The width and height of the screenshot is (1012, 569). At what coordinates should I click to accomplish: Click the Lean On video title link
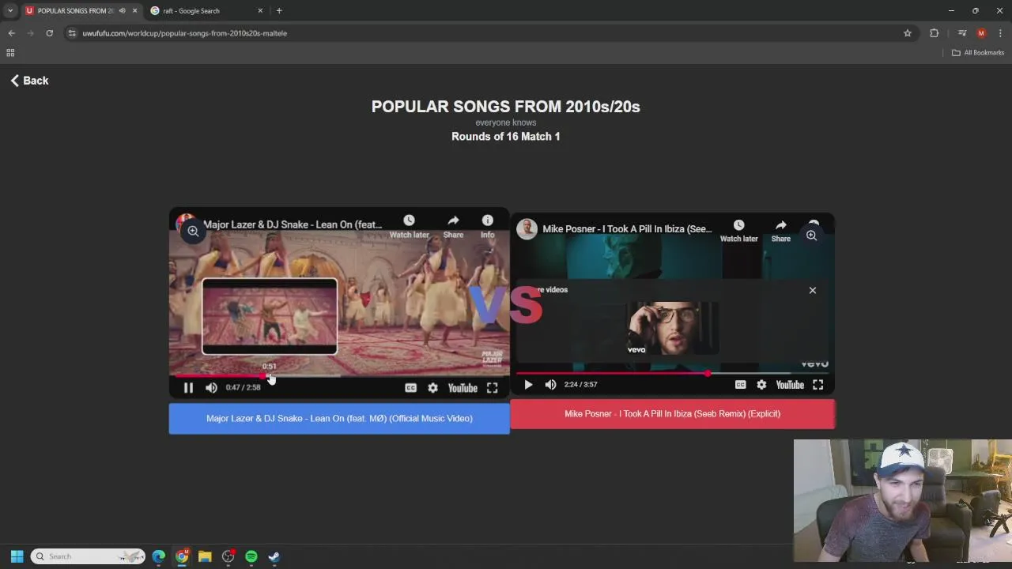coord(293,224)
